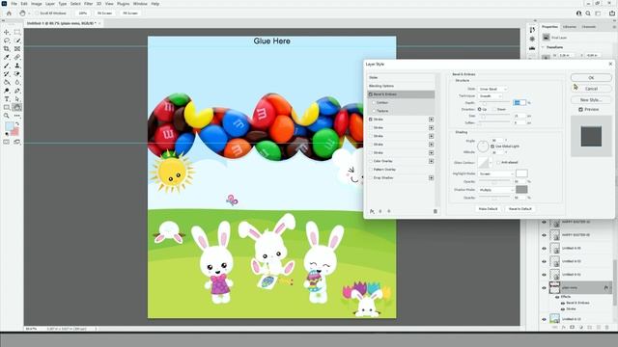Swap foreground and background colors

pyautogui.click(x=17, y=123)
